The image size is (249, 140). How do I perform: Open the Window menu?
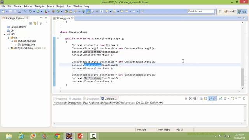(x=77, y=6)
